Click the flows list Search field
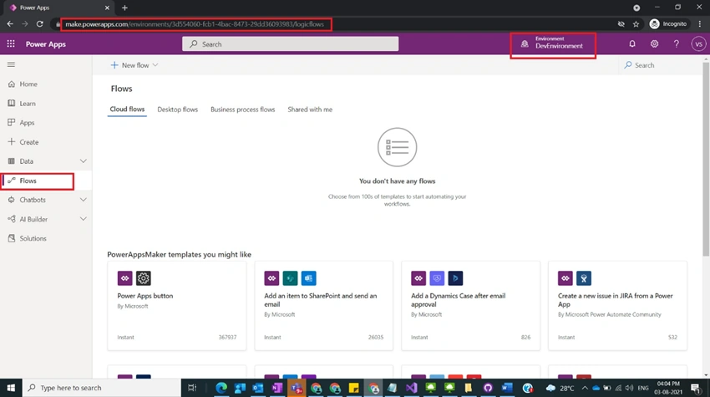Screen dimensions: 710x397 pos(662,65)
